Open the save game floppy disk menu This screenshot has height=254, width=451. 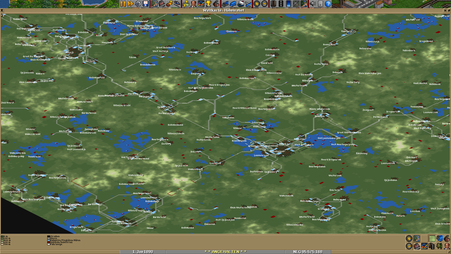(146, 4)
